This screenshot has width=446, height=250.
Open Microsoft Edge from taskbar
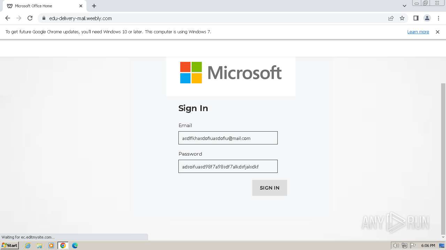(75, 245)
